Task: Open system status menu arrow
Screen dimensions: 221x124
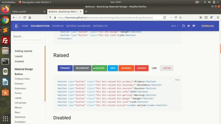Action: click(218, 2)
